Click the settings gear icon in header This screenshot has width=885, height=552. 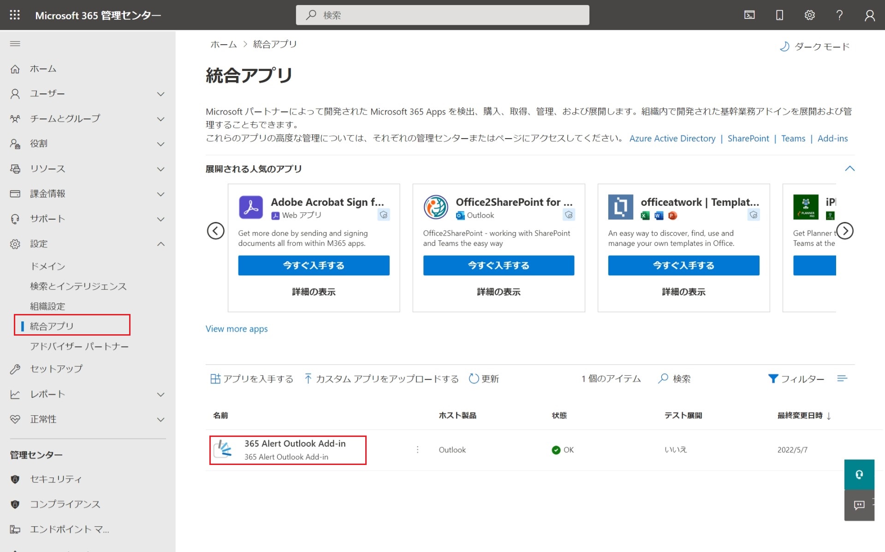809,15
